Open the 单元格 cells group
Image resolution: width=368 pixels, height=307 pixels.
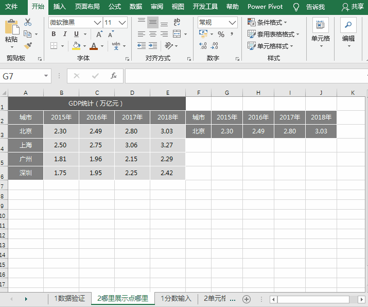[x=321, y=33]
